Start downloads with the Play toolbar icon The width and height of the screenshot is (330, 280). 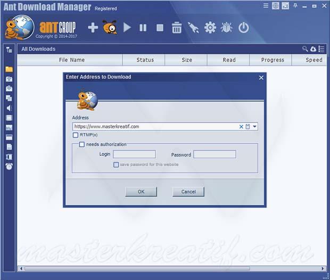pyautogui.click(x=127, y=28)
